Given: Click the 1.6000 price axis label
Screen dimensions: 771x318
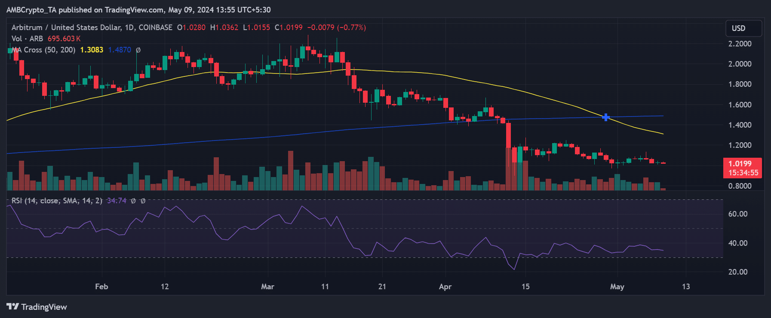Looking at the screenshot, I should tap(740, 105).
